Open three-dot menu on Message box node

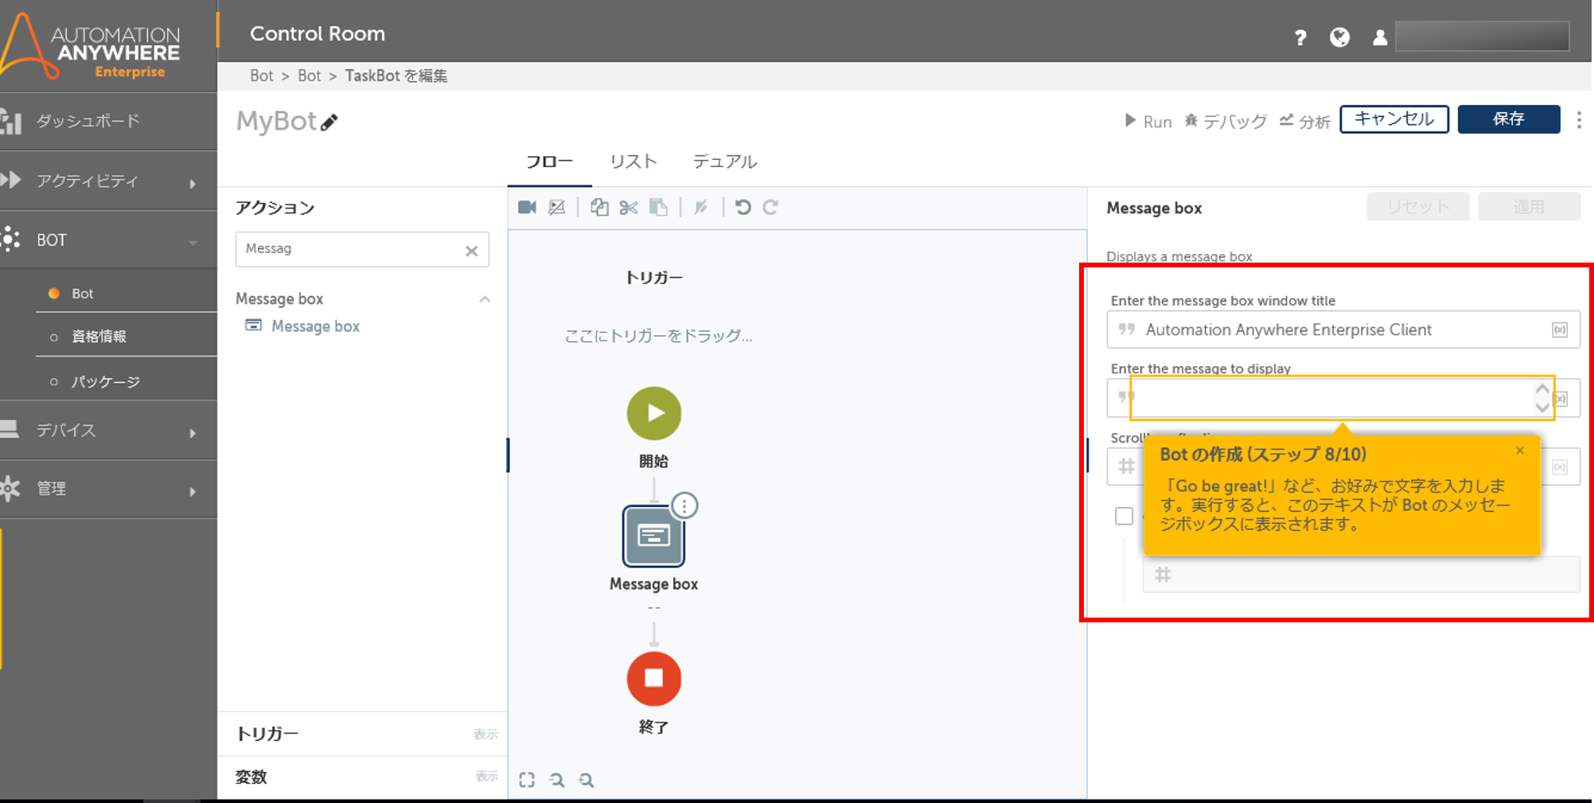[684, 506]
